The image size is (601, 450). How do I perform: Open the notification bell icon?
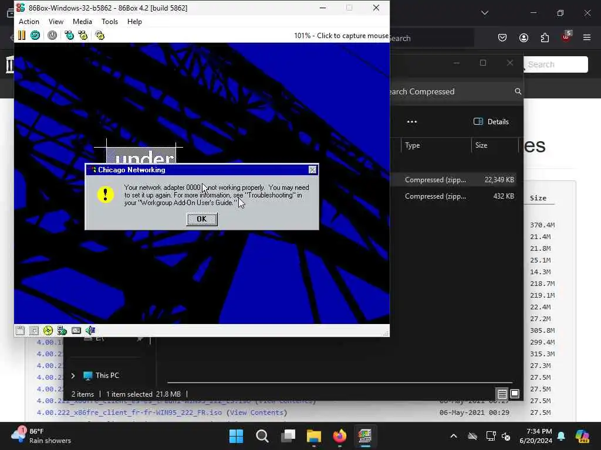pyautogui.click(x=561, y=436)
